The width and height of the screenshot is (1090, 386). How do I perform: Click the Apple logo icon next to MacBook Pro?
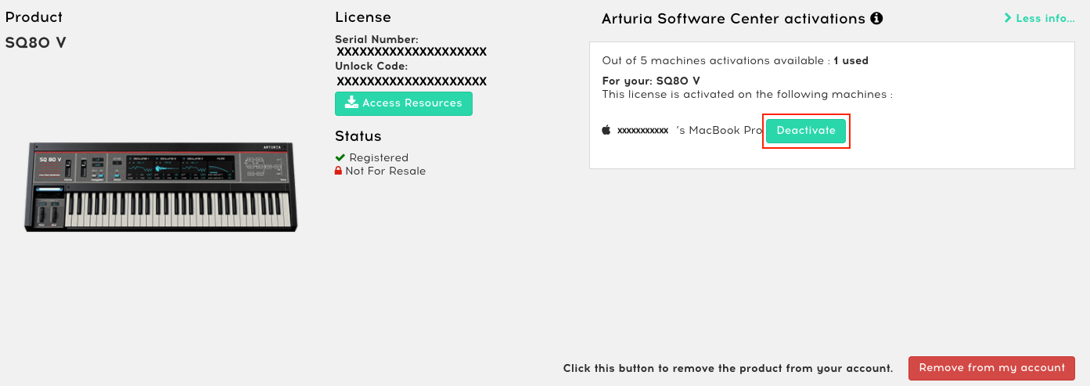tap(606, 130)
